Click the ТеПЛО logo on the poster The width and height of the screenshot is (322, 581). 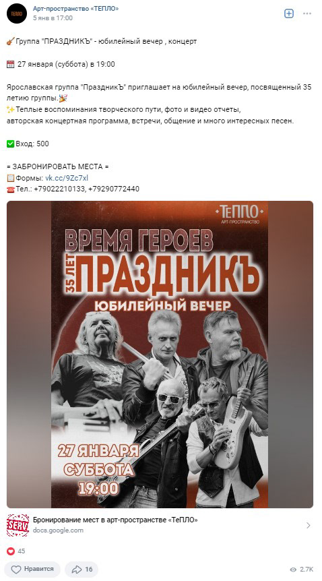(x=240, y=214)
